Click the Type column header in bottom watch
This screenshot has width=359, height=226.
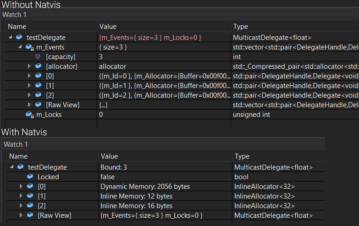pos(242,156)
